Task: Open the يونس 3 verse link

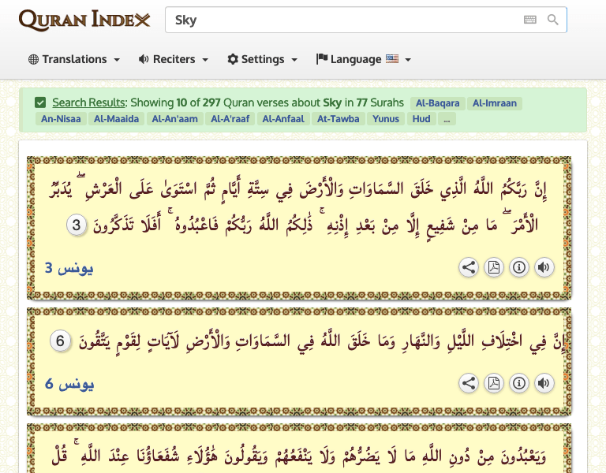Action: (x=69, y=268)
